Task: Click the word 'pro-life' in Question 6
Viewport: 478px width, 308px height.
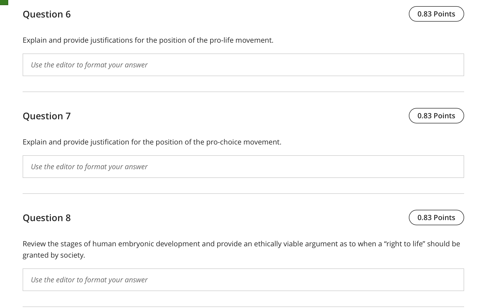Action: (x=222, y=40)
